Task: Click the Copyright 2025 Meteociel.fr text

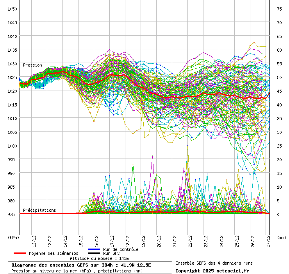Action: [212, 271]
